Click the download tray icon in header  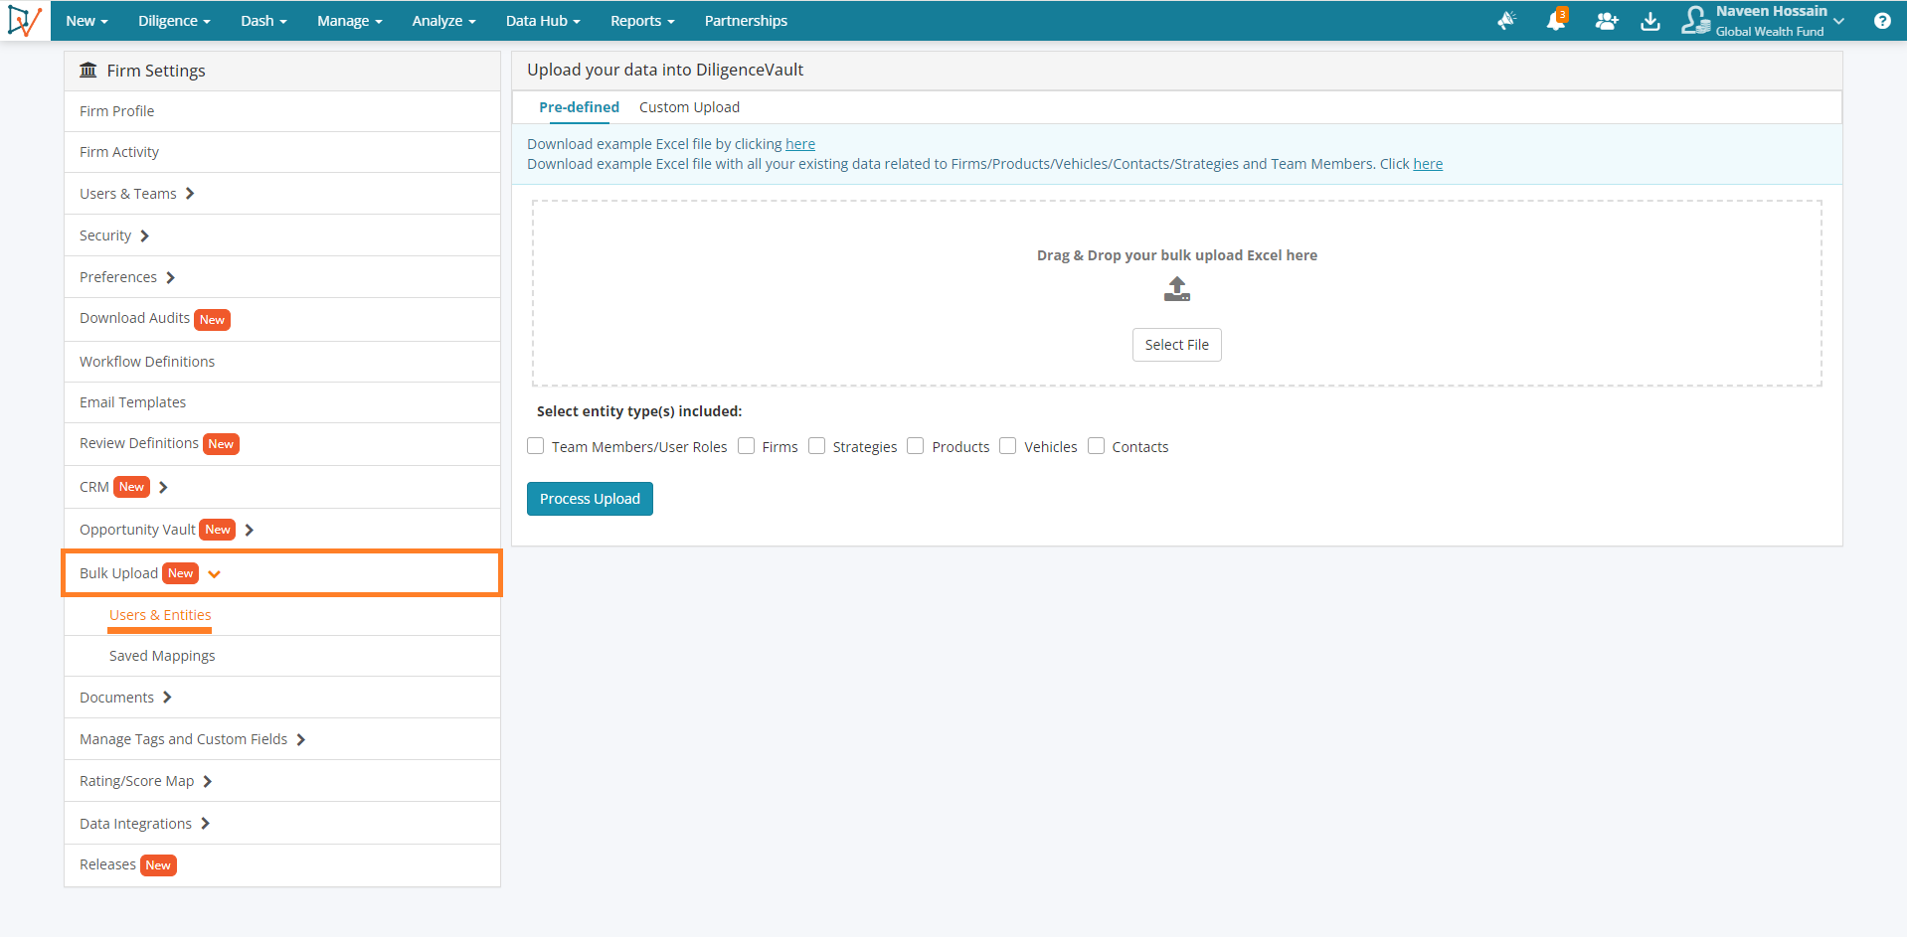coord(1650,21)
